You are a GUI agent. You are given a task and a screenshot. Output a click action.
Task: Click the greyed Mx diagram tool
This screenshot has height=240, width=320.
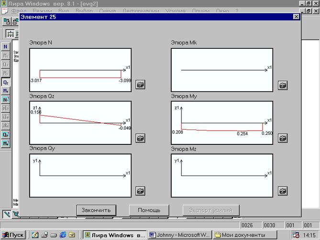6,55
